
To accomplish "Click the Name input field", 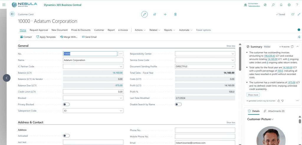I will point(93,60).
